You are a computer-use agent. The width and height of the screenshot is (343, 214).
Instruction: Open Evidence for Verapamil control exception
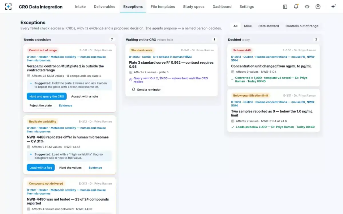pos(65,106)
